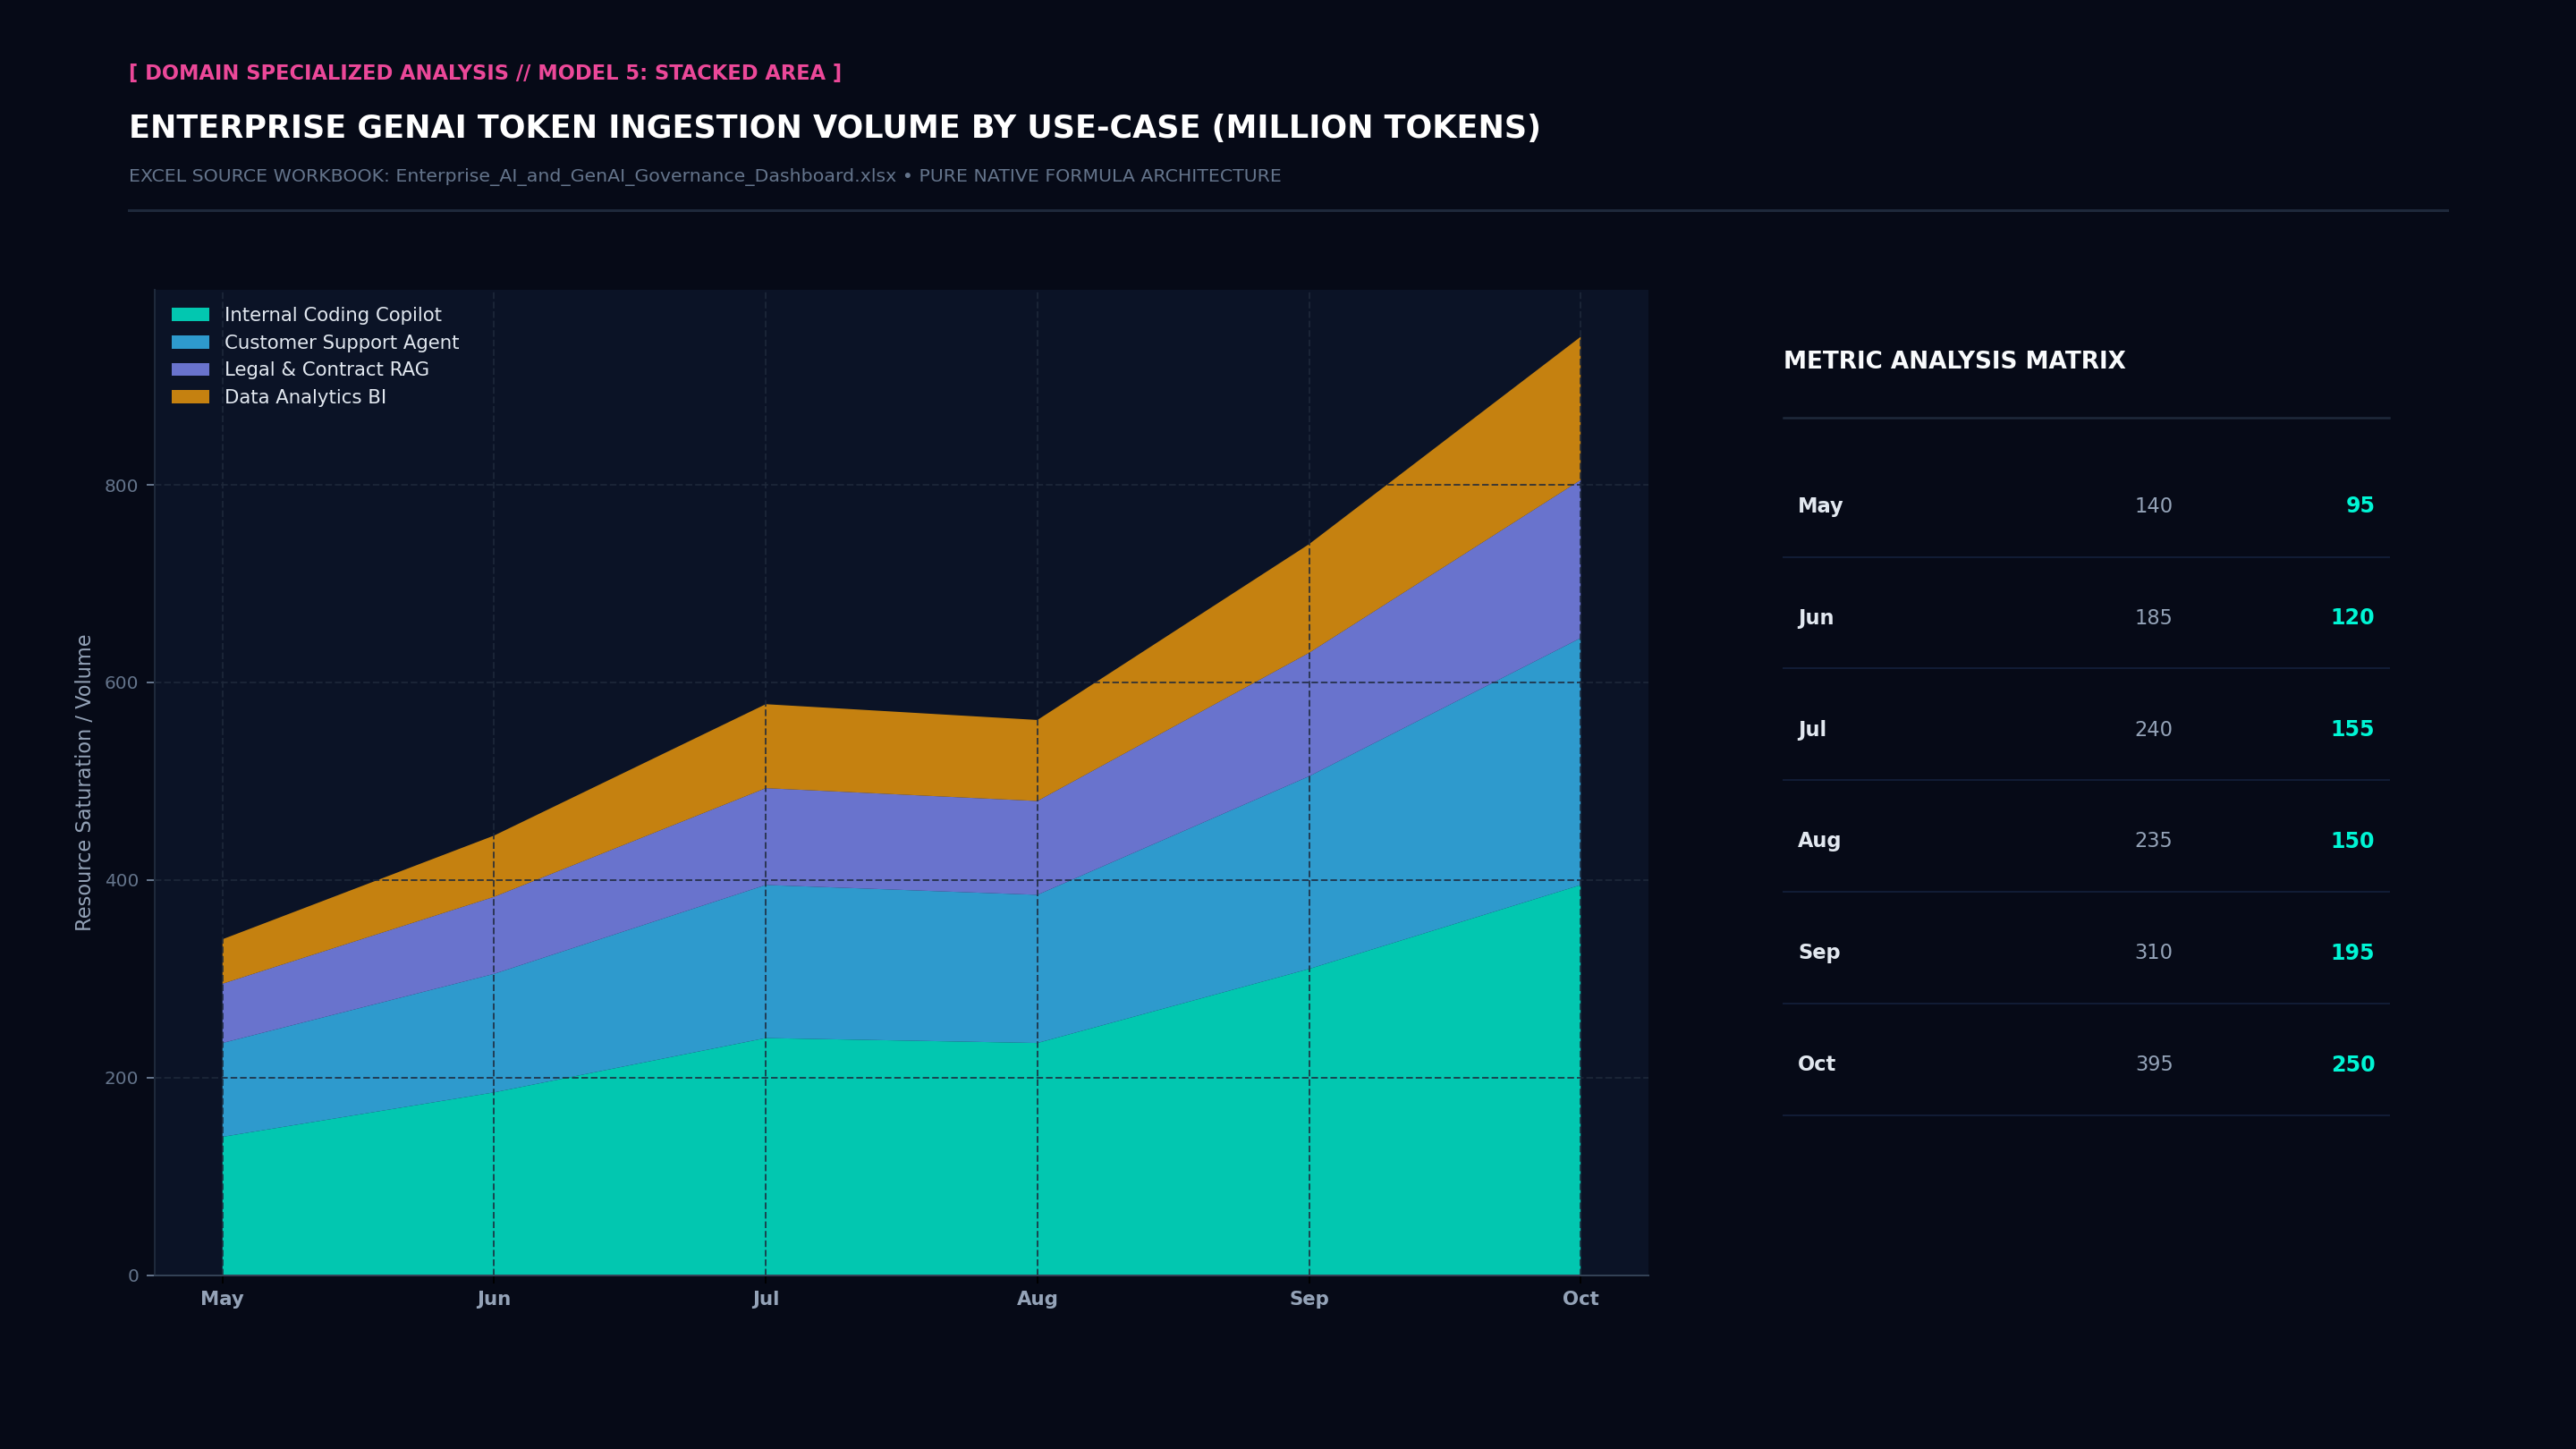2576x1449 pixels.
Task: Click the Aug x-axis label
Action: pyautogui.click(x=1037, y=1298)
